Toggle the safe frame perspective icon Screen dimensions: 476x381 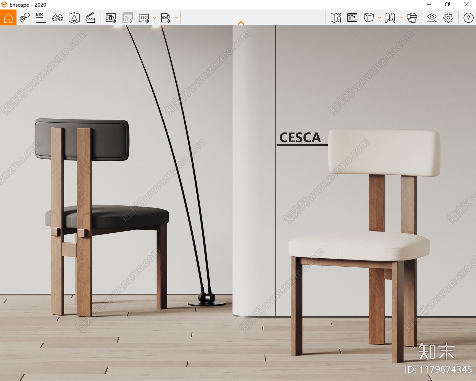click(x=74, y=18)
